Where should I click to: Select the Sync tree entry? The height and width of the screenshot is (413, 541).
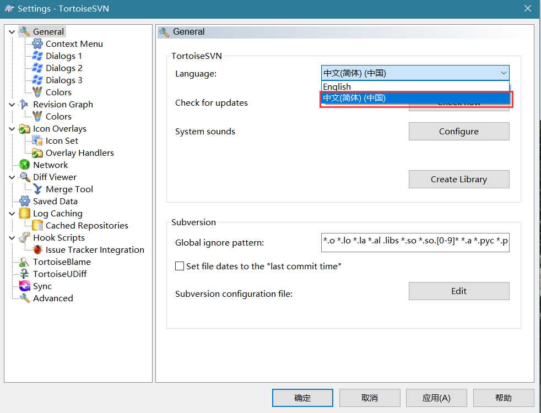(42, 286)
